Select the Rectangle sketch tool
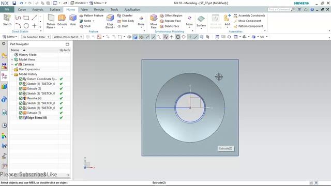This screenshot has width=331, height=186. pos(26,18)
